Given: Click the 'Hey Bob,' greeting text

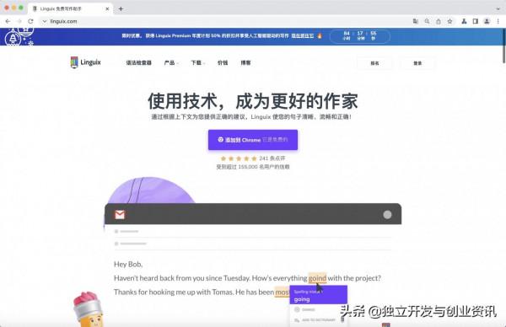Looking at the screenshot, I should (128, 264).
